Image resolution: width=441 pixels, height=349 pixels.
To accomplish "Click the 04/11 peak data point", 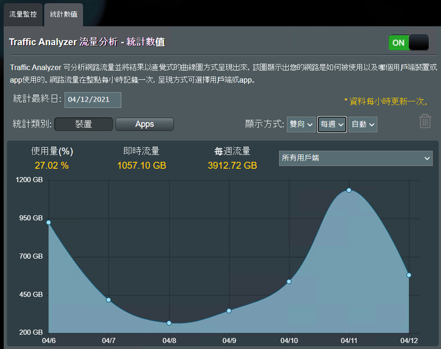I will coord(349,190).
